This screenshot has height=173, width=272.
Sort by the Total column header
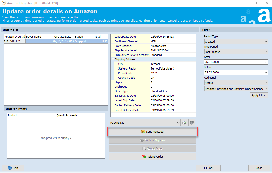tap(100, 37)
